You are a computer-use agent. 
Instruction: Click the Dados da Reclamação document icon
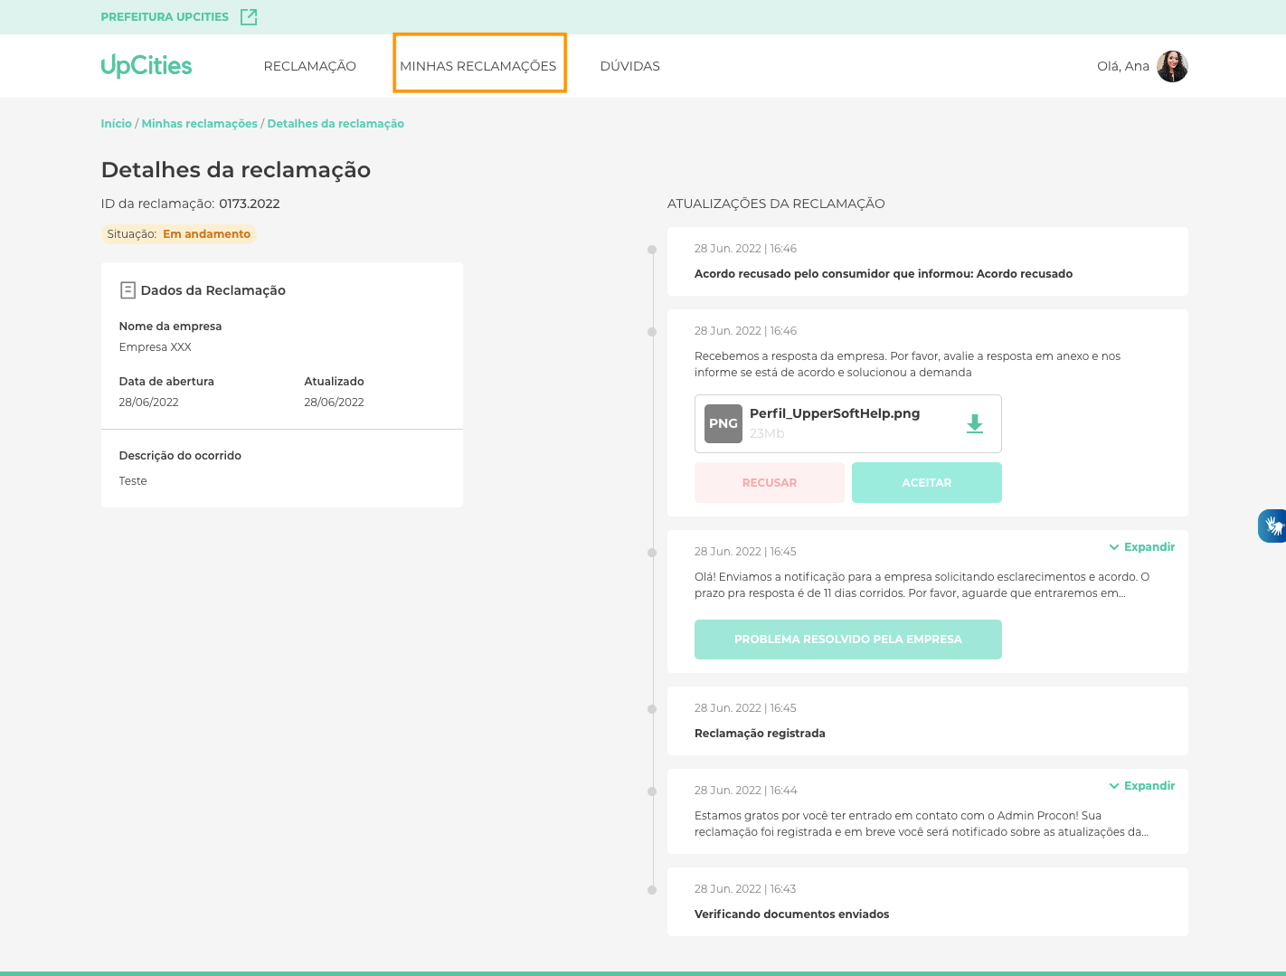point(128,290)
